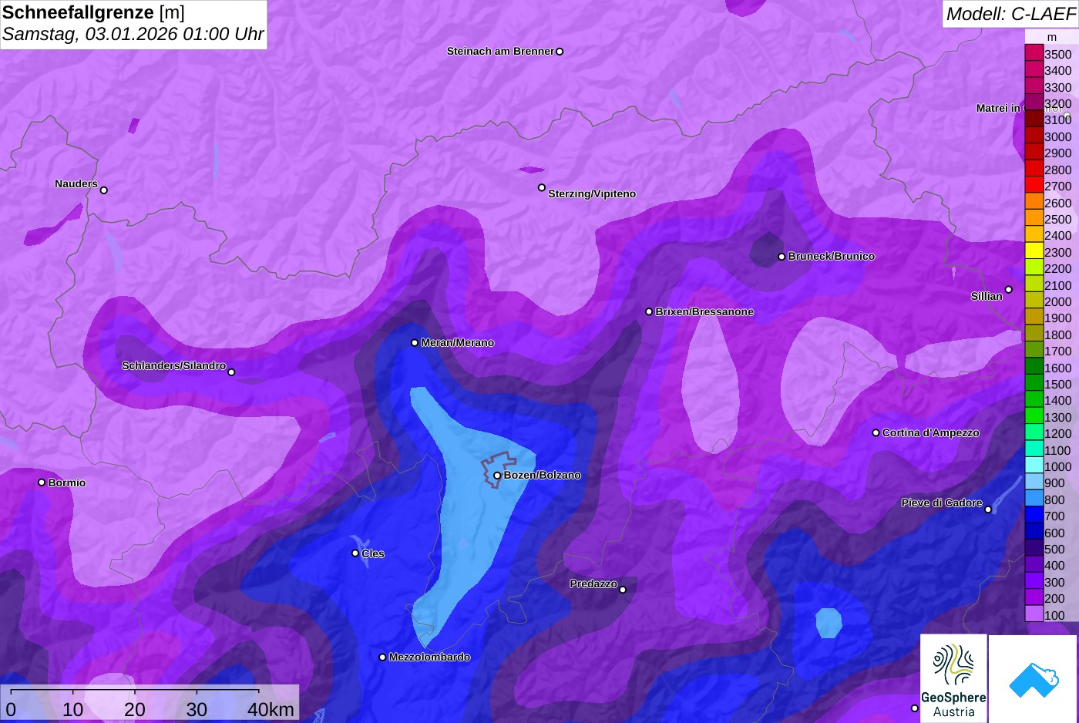Screen dimensions: 1079x723
Task: Click the 3500 m legend color swatch
Action: (1034, 53)
